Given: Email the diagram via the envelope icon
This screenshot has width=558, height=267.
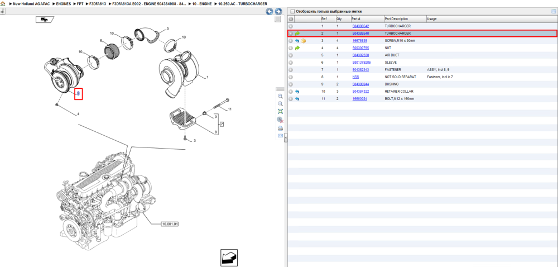Looking at the screenshot, I should click(x=280, y=136).
